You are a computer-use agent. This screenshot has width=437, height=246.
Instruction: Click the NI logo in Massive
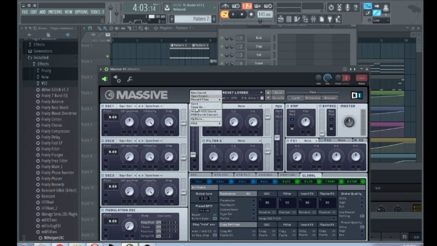[356, 95]
